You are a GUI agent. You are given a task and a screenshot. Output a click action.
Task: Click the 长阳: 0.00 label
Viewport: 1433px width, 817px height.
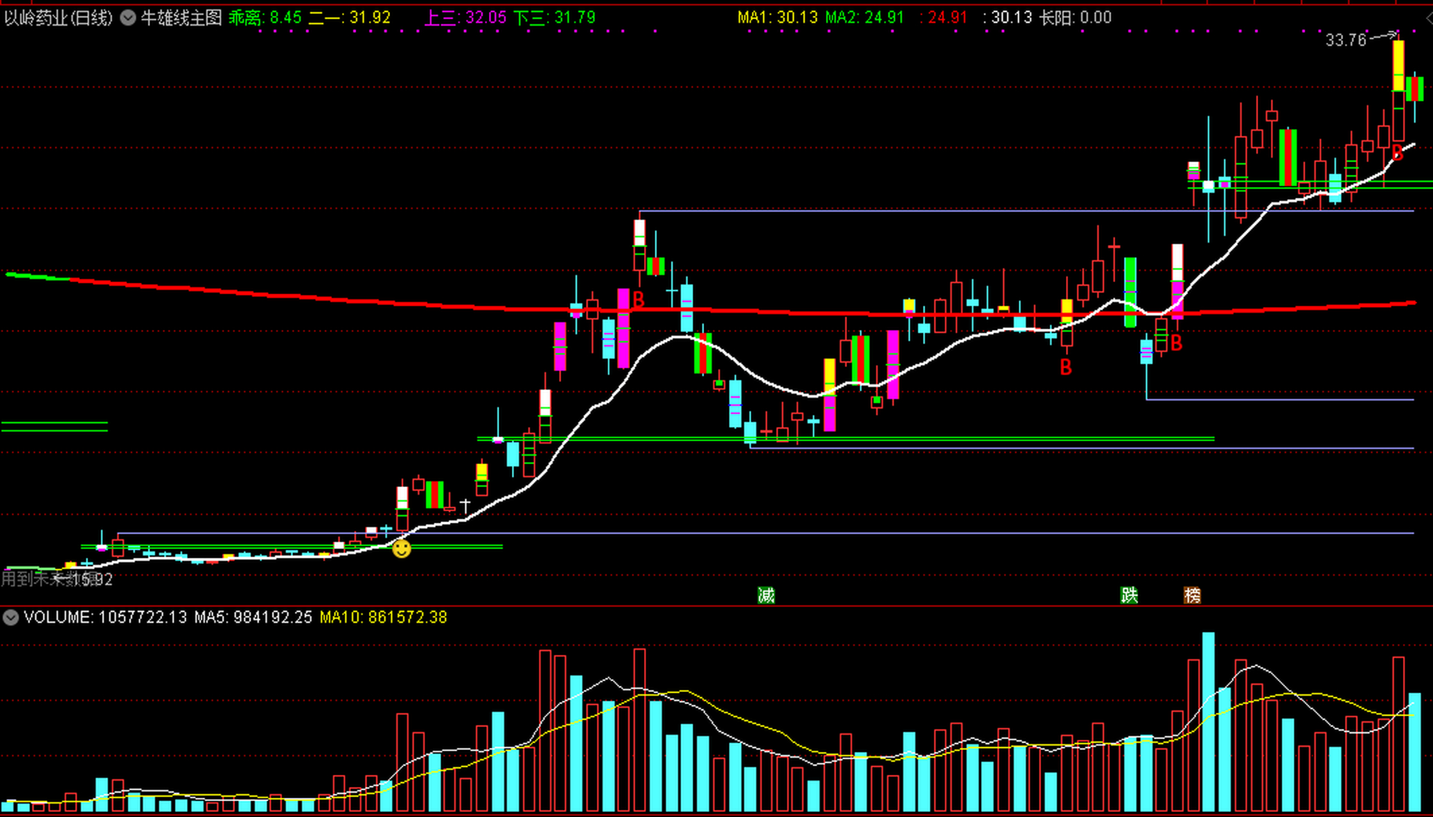tap(1076, 18)
